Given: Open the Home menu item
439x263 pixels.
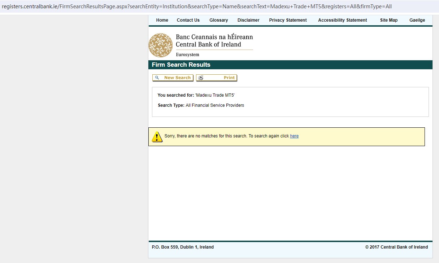Looking at the screenshot, I should (162, 20).
